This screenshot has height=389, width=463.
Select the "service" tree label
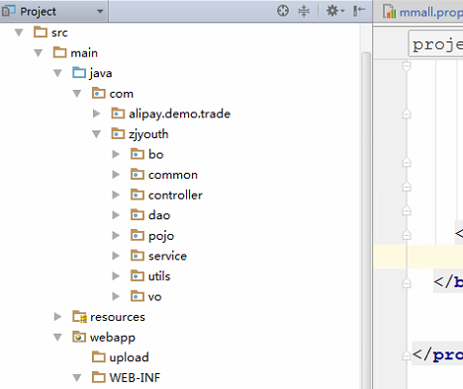[167, 256]
